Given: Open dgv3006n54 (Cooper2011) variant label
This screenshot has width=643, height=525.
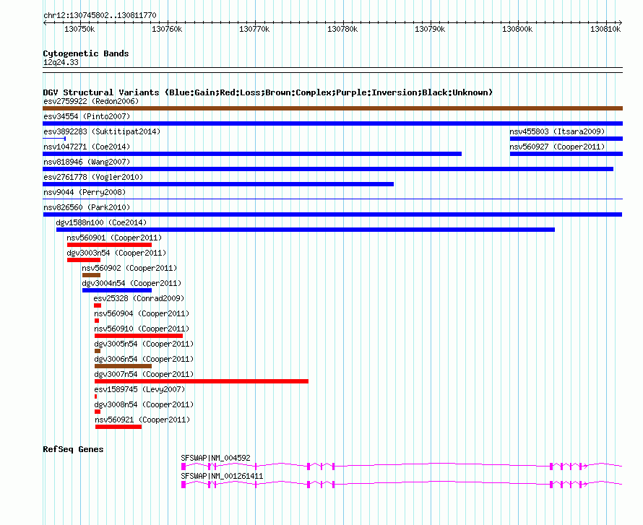Looking at the screenshot, I should click(x=144, y=359).
